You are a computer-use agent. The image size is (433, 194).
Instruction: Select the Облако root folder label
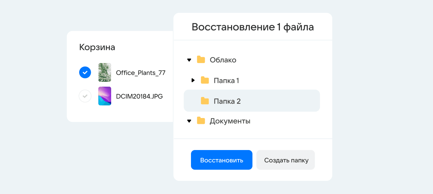[223, 60]
